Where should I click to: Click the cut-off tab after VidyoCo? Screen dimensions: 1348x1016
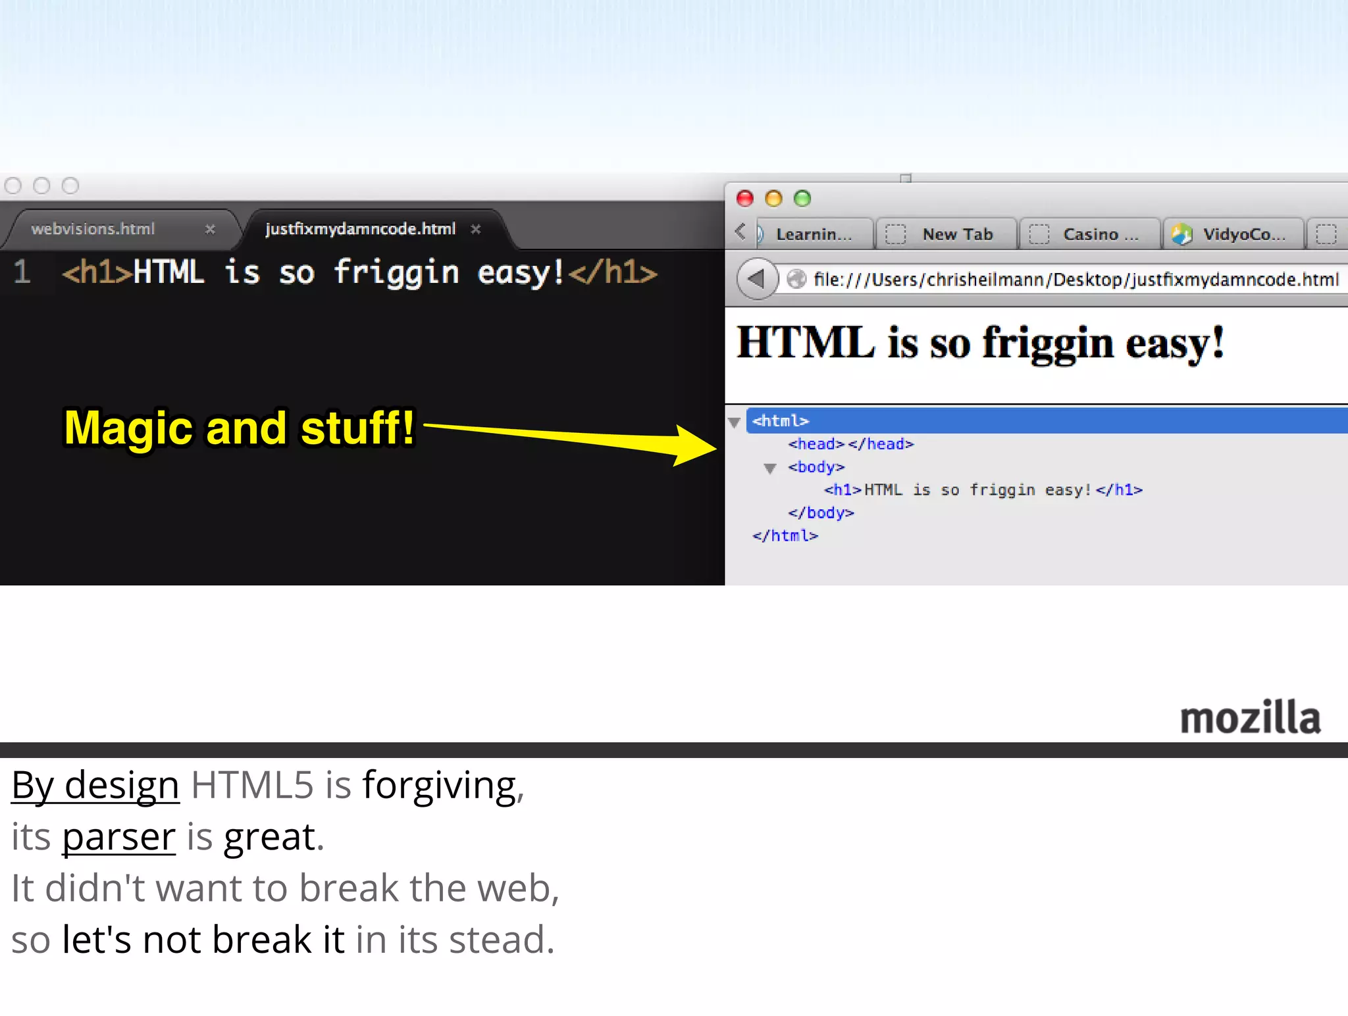click(1327, 234)
